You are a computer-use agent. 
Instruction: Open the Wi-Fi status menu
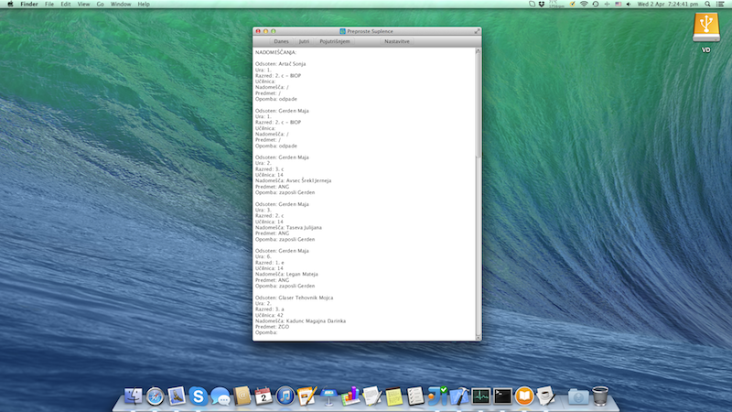[584, 5]
